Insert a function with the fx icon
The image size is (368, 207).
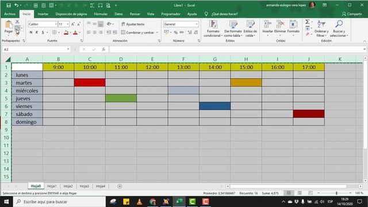[x=103, y=49]
